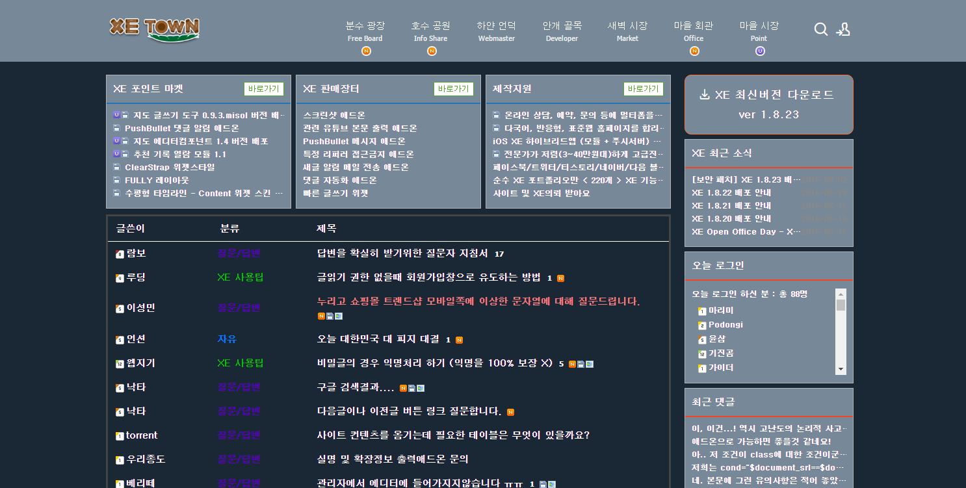
Task: Click the XE 1.8.22 배포 안내 news link
Action: (x=731, y=192)
